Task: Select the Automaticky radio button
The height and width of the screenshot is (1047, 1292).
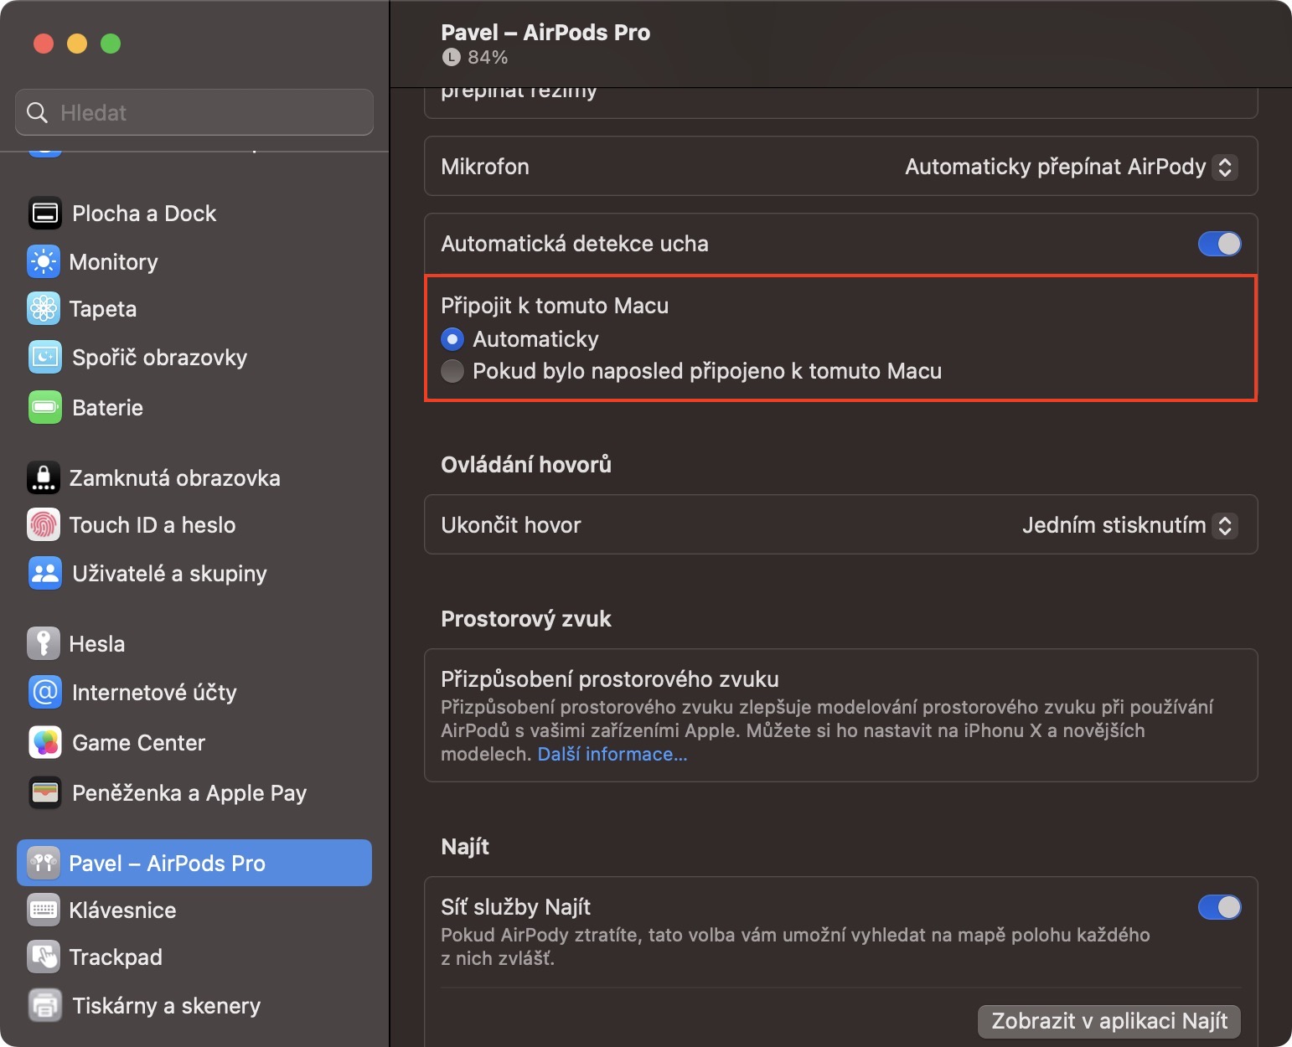Action: click(x=452, y=339)
